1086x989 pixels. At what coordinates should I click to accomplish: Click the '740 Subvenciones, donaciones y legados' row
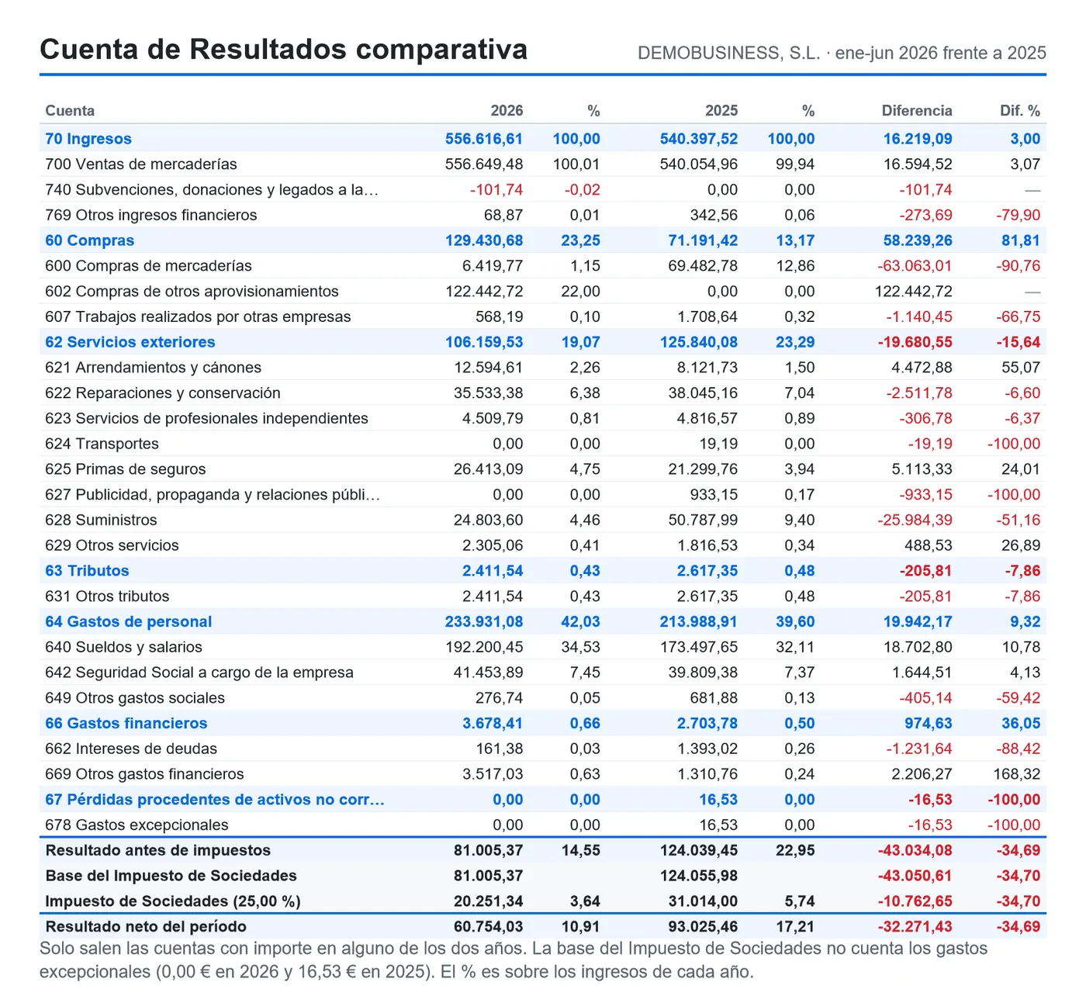pos(543,190)
